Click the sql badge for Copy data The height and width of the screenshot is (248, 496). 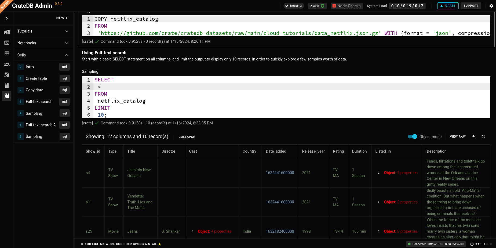tap(64, 90)
